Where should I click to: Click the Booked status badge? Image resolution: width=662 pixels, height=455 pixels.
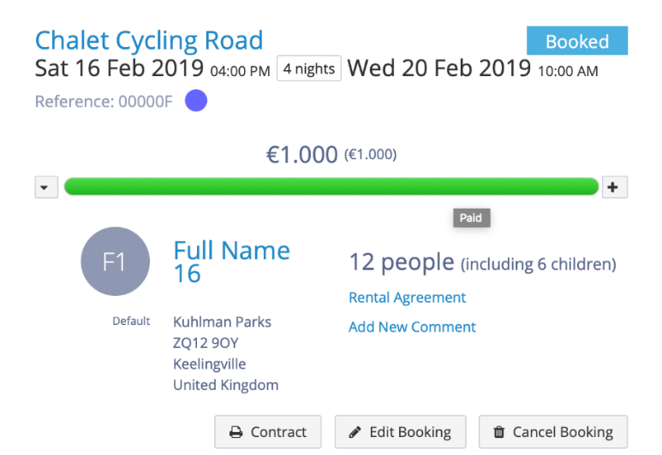[x=576, y=41]
